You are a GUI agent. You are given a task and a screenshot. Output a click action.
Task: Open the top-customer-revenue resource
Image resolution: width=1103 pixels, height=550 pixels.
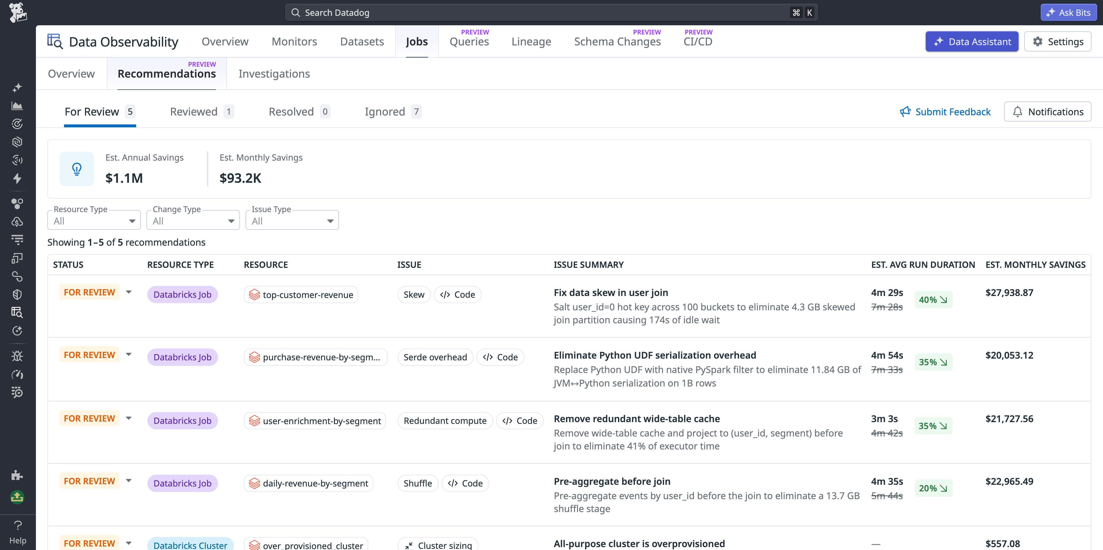(x=301, y=295)
